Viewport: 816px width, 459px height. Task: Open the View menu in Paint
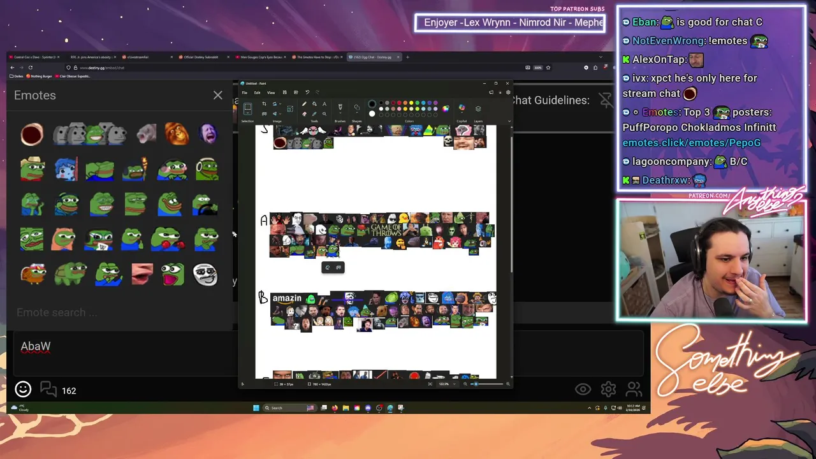tap(271, 92)
